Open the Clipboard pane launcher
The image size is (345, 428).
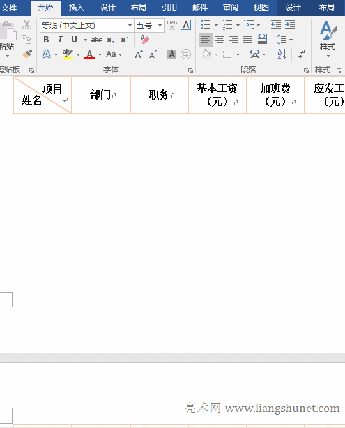(32, 71)
